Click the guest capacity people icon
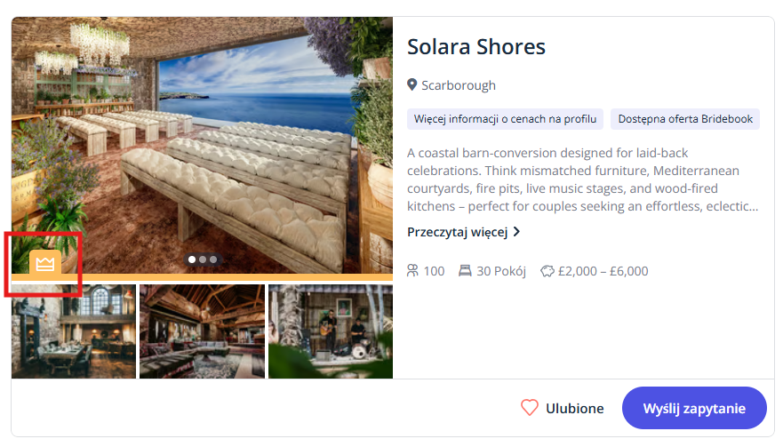 (412, 271)
